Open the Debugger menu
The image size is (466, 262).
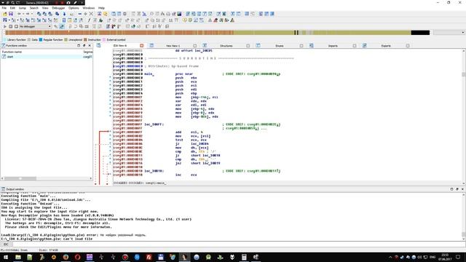[x=58, y=8]
